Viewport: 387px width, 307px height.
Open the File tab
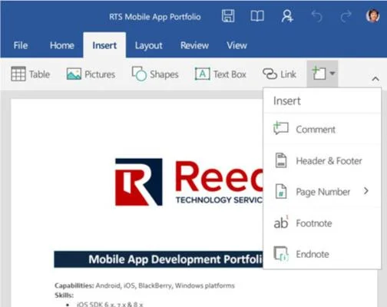tap(21, 45)
